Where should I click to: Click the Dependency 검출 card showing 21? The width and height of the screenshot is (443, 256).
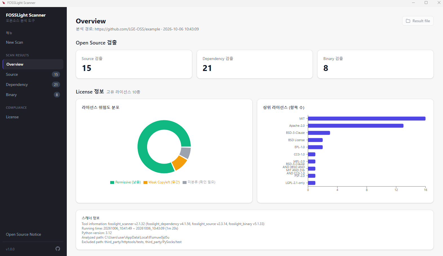[255, 64]
